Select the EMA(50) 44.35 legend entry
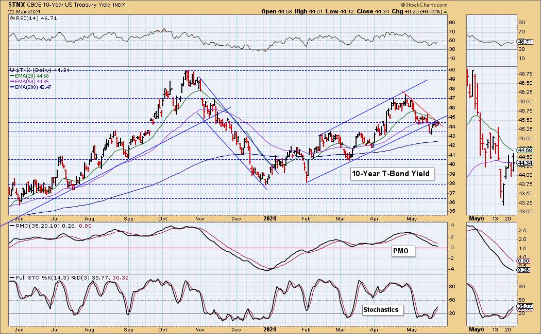The image size is (541, 334). (x=32, y=82)
